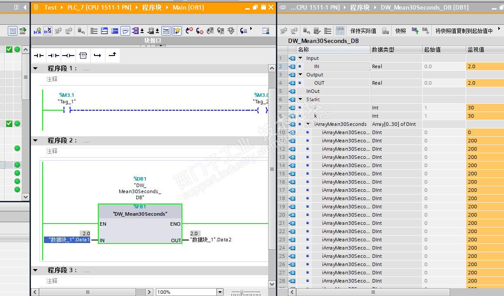This screenshot has width=504, height=296.
Task: Click left panel scroll down arrow
Action: 25,197
